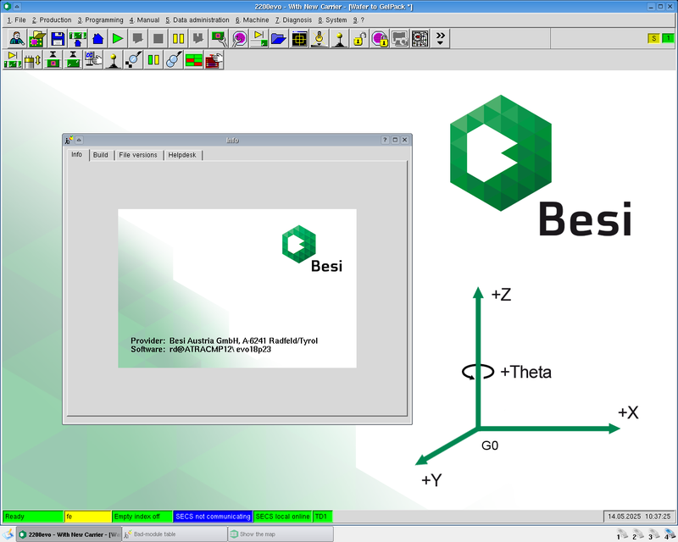Screen dimensions: 678x542
Task: Click the magnifier with checker pattern icon
Action: 133,59
